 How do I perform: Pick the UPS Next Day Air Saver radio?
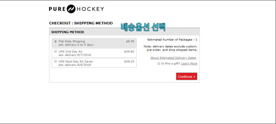[56, 61]
